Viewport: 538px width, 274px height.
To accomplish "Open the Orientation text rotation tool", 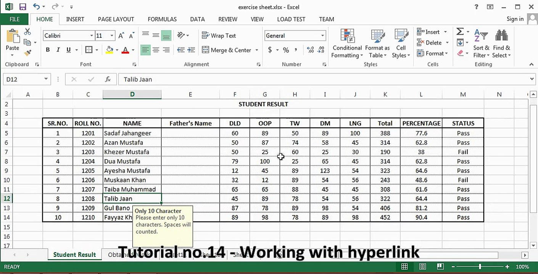I will click(x=181, y=35).
